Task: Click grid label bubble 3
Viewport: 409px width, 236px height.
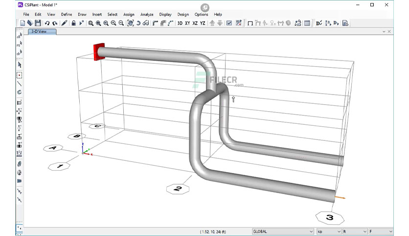Action: pos(330,217)
